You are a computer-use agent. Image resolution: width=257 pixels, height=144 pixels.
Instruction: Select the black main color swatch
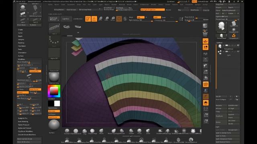[51, 104]
